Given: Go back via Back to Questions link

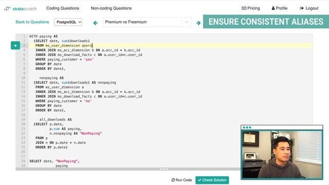Looking at the screenshot, I should [32, 22].
